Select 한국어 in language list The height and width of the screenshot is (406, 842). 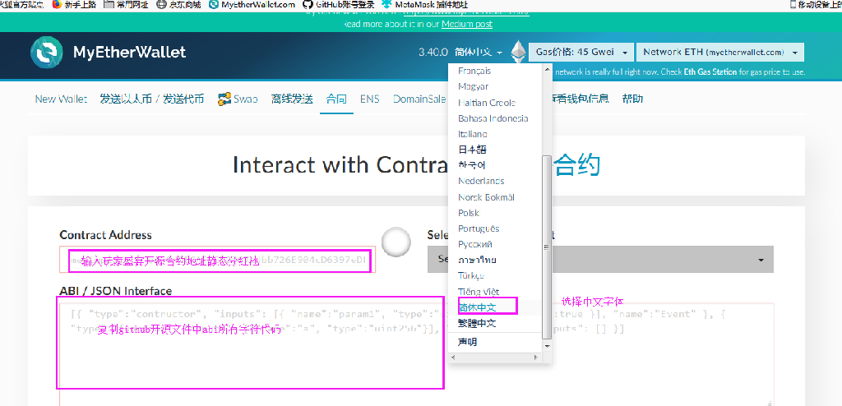pyautogui.click(x=472, y=165)
